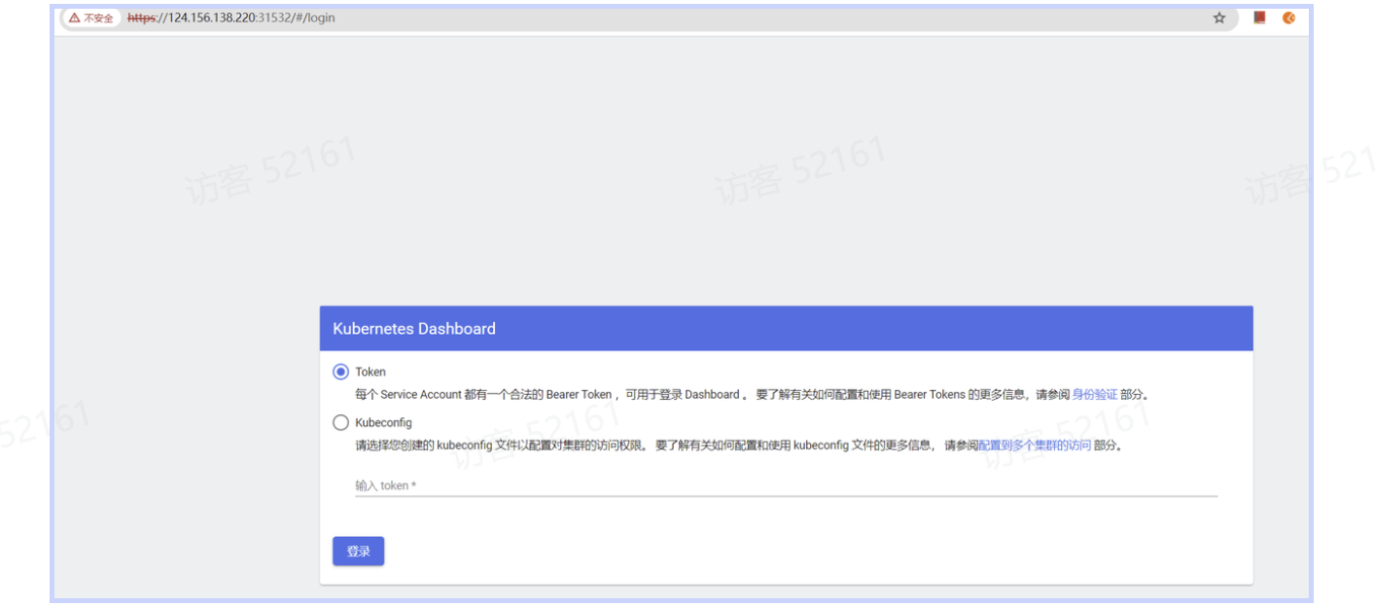Open the red dictionary browser extension
Image resolution: width=1375 pixels, height=606 pixels.
click(x=1258, y=18)
